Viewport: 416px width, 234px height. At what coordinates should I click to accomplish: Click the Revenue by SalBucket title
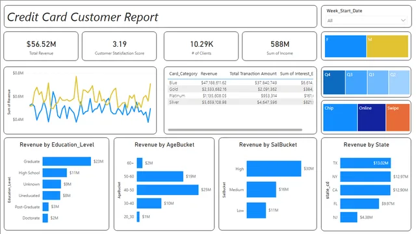click(x=268, y=144)
